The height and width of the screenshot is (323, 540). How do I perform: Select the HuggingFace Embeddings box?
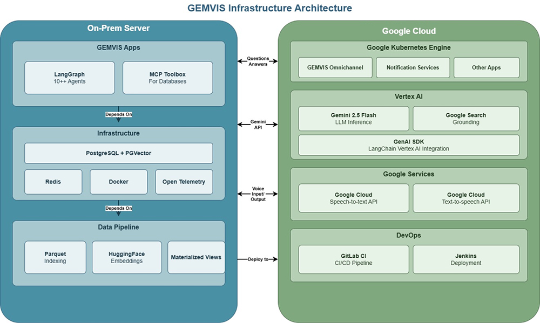point(127,257)
